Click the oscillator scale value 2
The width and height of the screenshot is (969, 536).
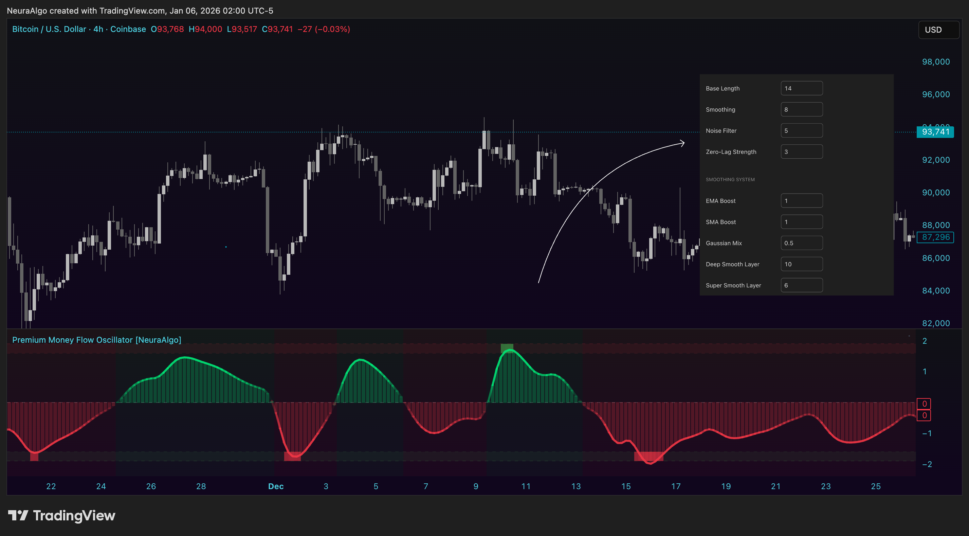click(925, 341)
